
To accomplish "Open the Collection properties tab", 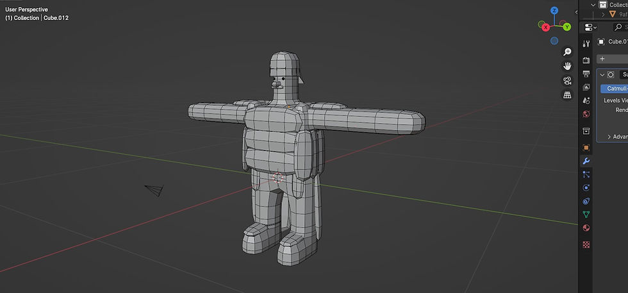I will coord(586,131).
